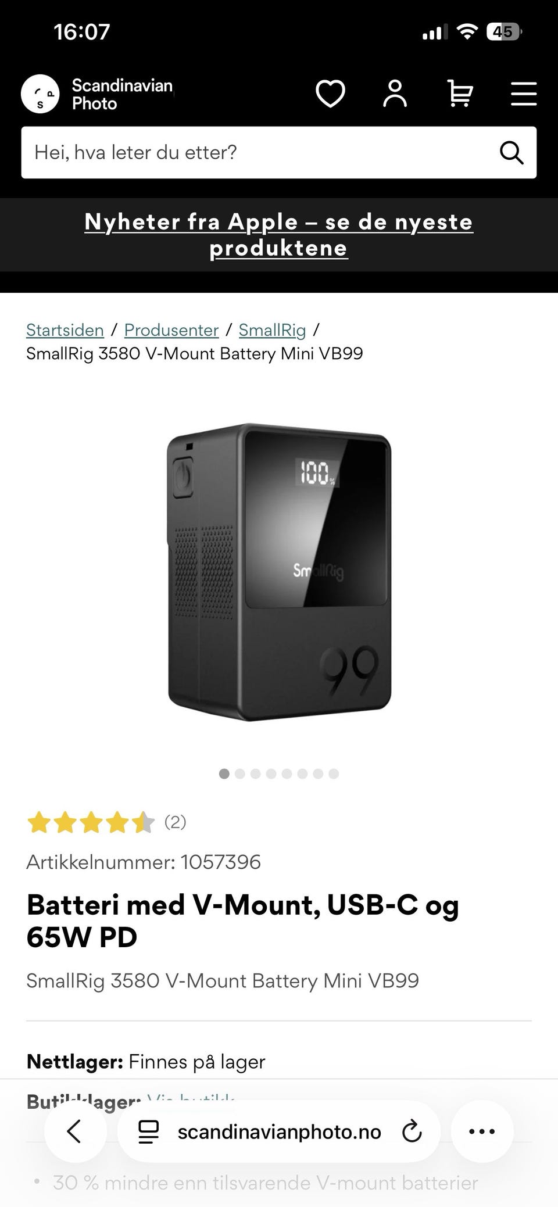Viewport: 558px width, 1207px height.
Task: Tap the scandinavianphoto.no address bar
Action: coord(279,1131)
